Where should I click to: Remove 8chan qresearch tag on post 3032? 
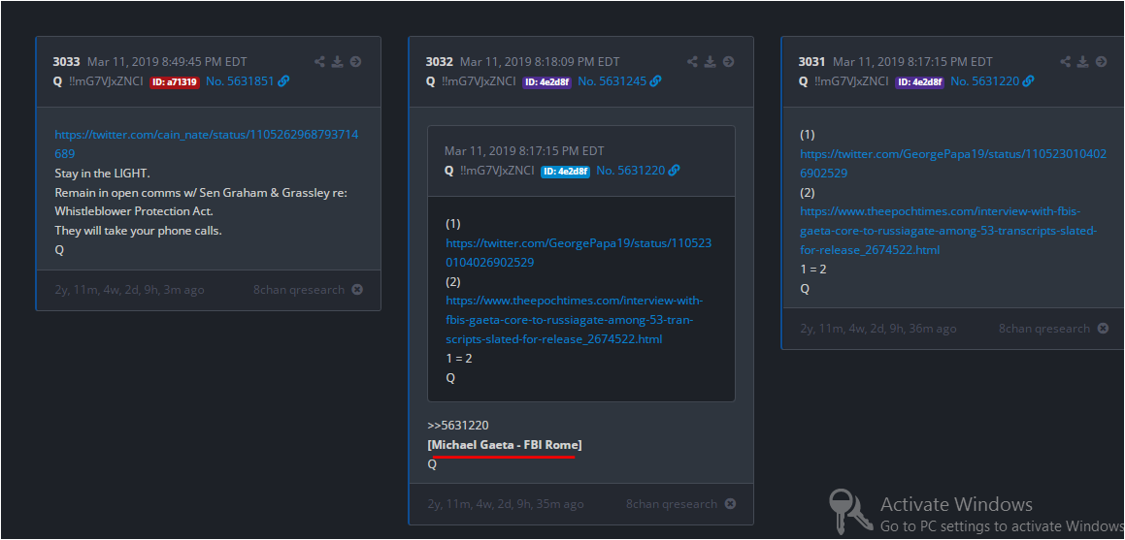point(730,504)
